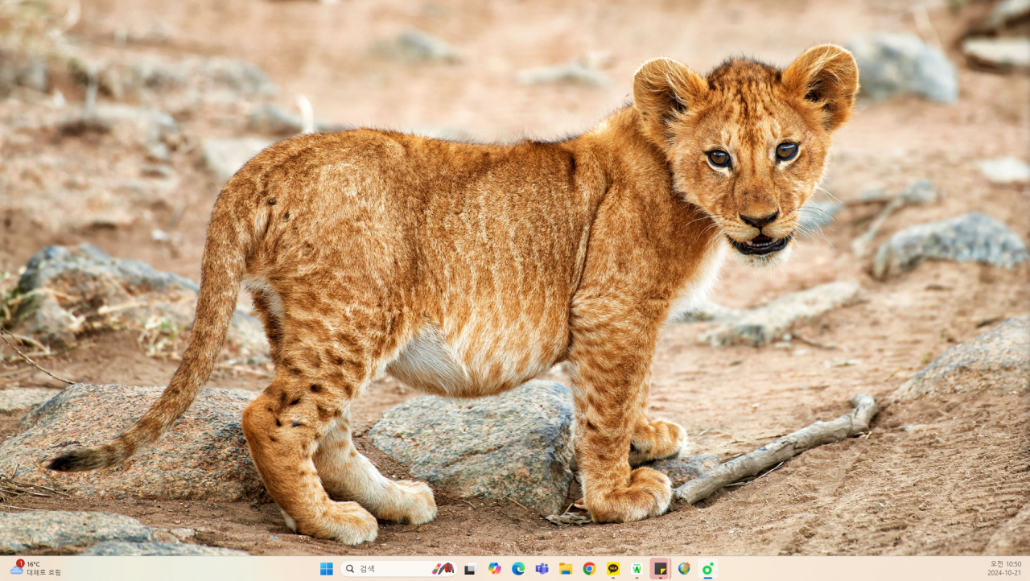Open the colorful search highlight graphic
Screen dimensions: 1030x581
pyautogui.click(x=443, y=569)
